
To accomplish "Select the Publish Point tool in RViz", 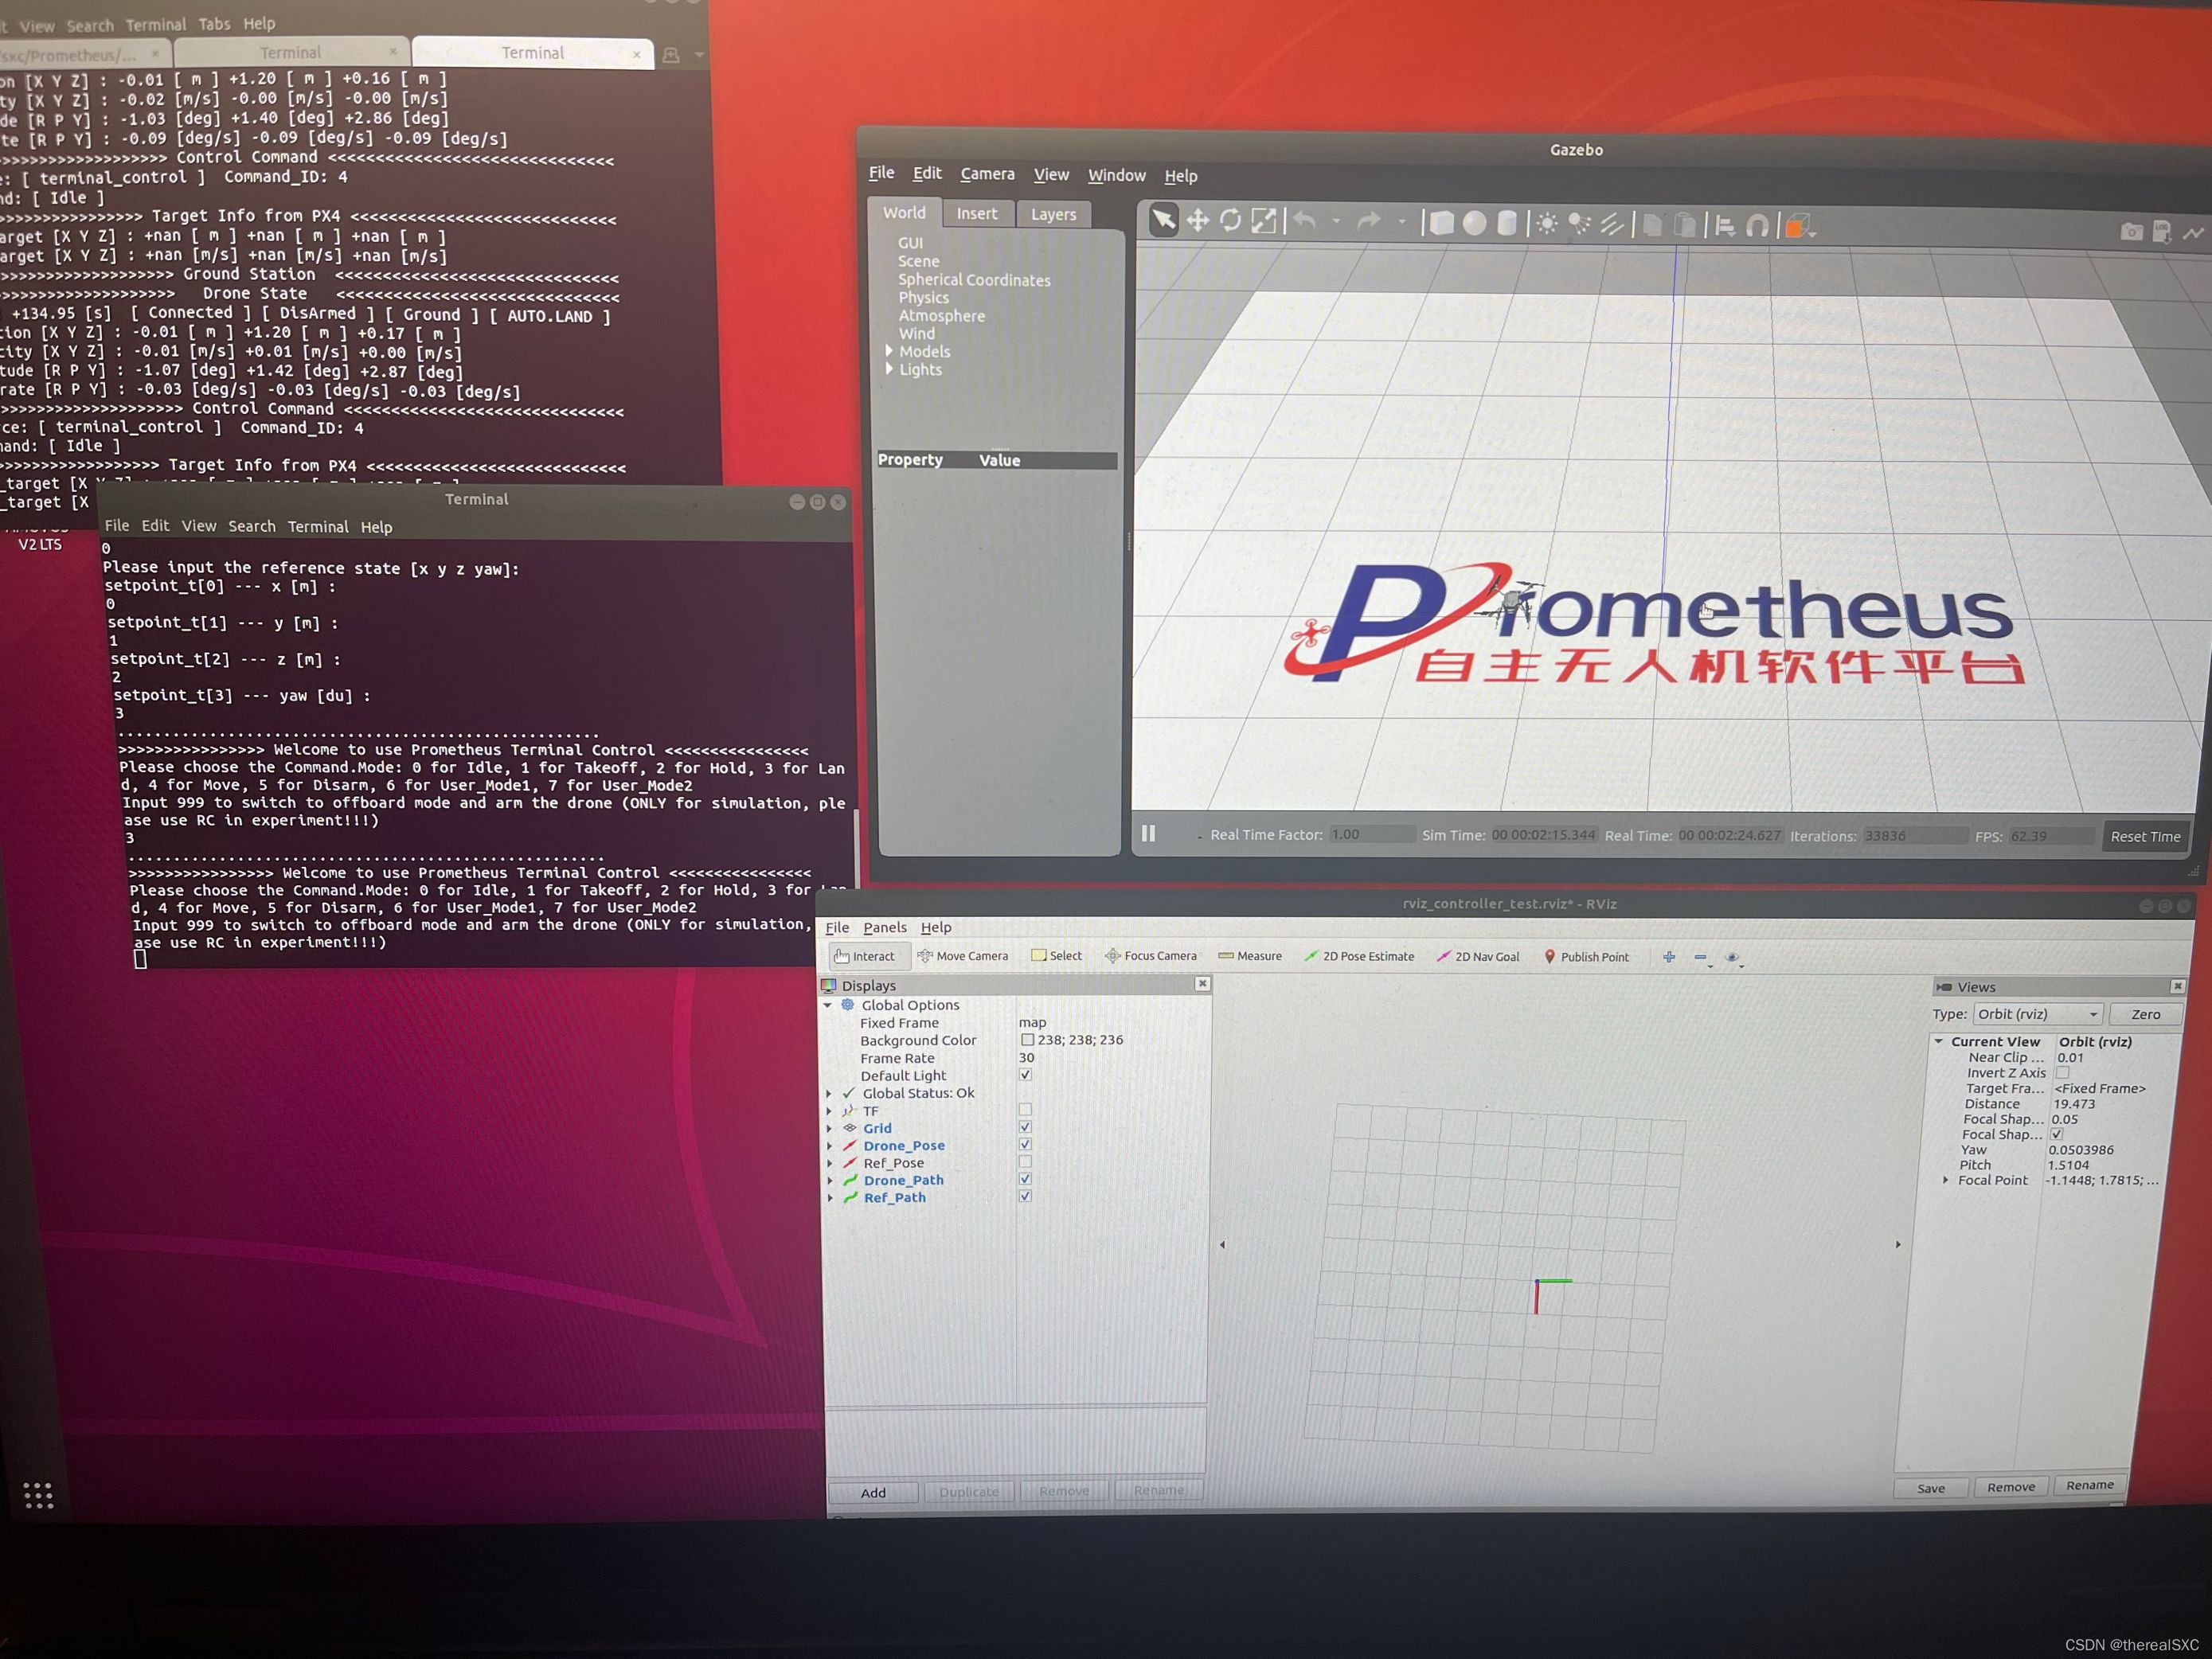I will click(x=1586, y=957).
